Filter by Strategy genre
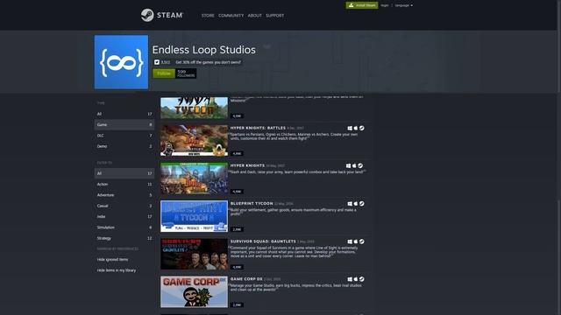 click(x=124, y=238)
